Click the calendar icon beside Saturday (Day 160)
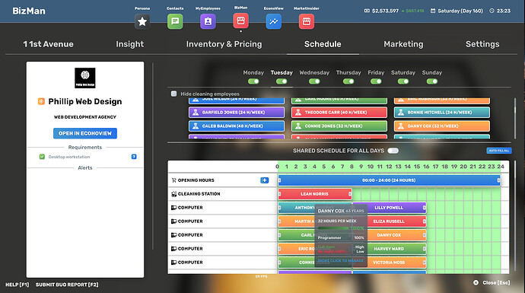 433,11
